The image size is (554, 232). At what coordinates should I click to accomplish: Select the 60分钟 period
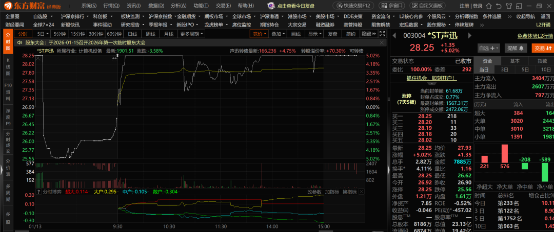114,34
